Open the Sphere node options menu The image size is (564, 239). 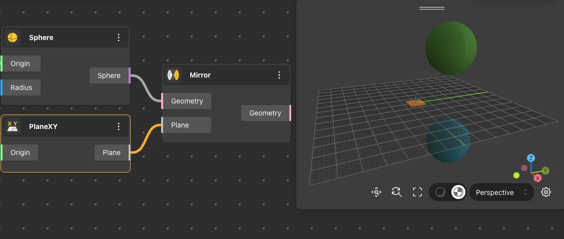[x=119, y=37]
